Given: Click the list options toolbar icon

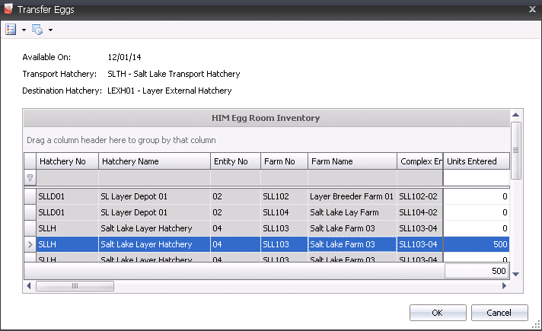Looking at the screenshot, I should pos(11,30).
